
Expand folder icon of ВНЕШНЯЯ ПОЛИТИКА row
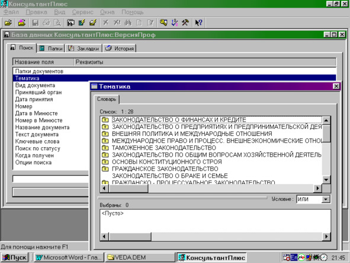[105, 134]
